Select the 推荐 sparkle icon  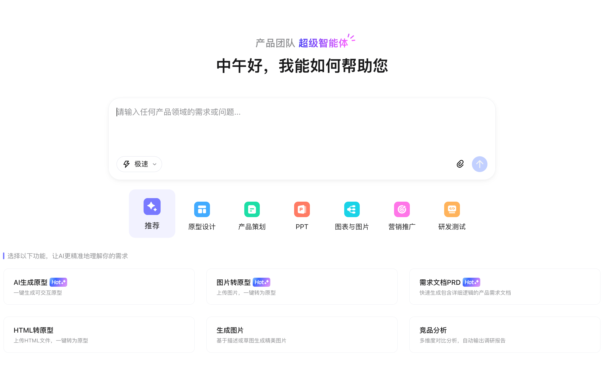[152, 207]
